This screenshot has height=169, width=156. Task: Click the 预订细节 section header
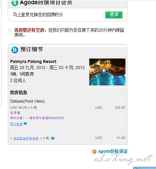[31, 49]
